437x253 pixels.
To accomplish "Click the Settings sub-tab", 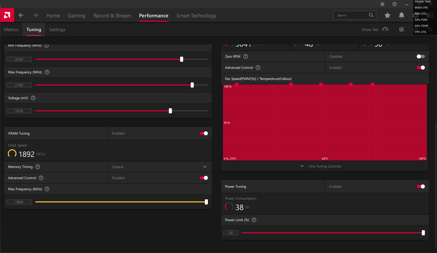I will 57,30.
